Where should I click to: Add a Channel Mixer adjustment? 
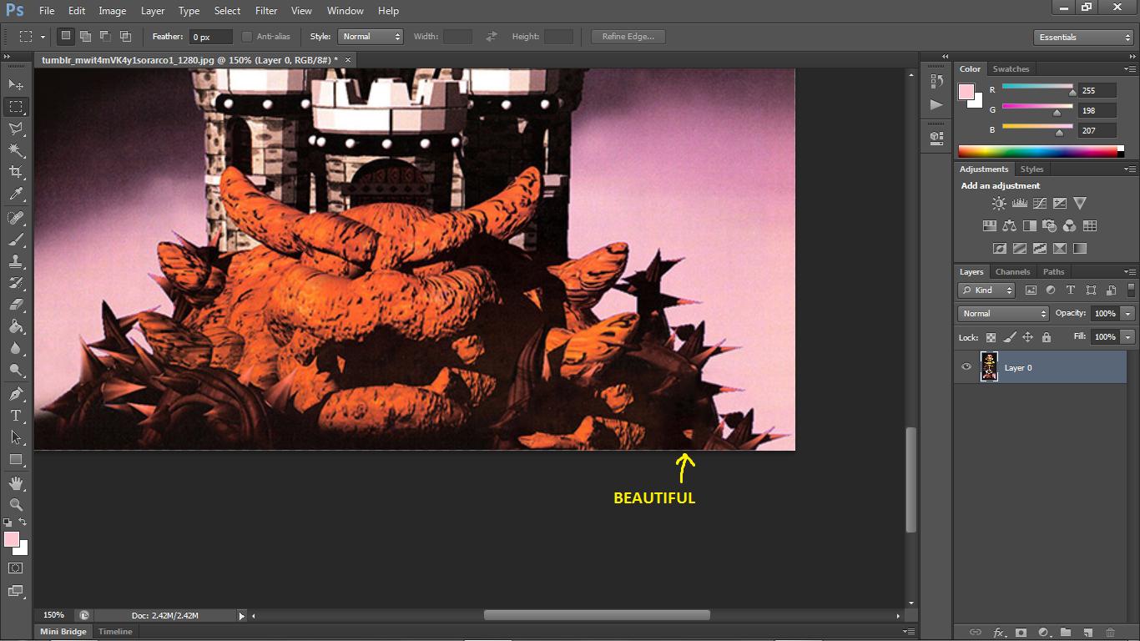tap(1070, 225)
